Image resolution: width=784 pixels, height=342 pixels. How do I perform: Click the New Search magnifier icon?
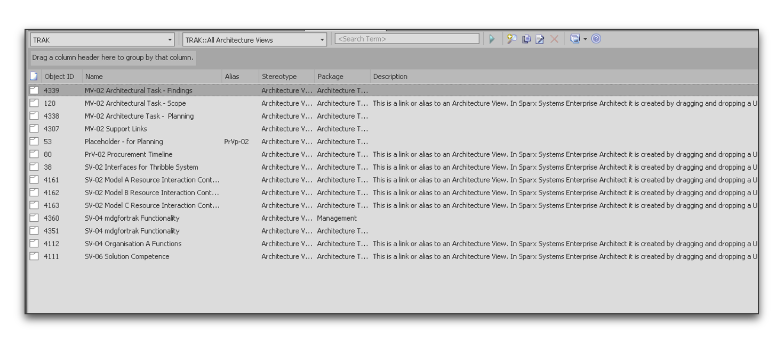pyautogui.click(x=512, y=39)
